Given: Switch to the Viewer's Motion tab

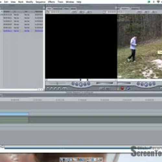Looking at the screenshot, I should 73,8.
